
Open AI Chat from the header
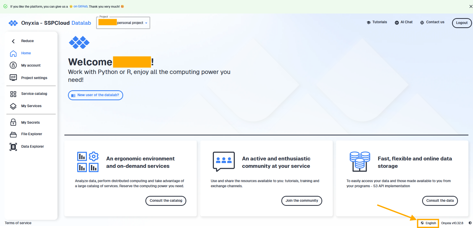click(404, 22)
